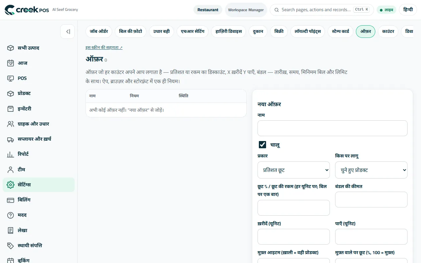This screenshot has width=421, height=263.
Task: Click the POS monitor icon in sidebar
Action: click(11, 78)
